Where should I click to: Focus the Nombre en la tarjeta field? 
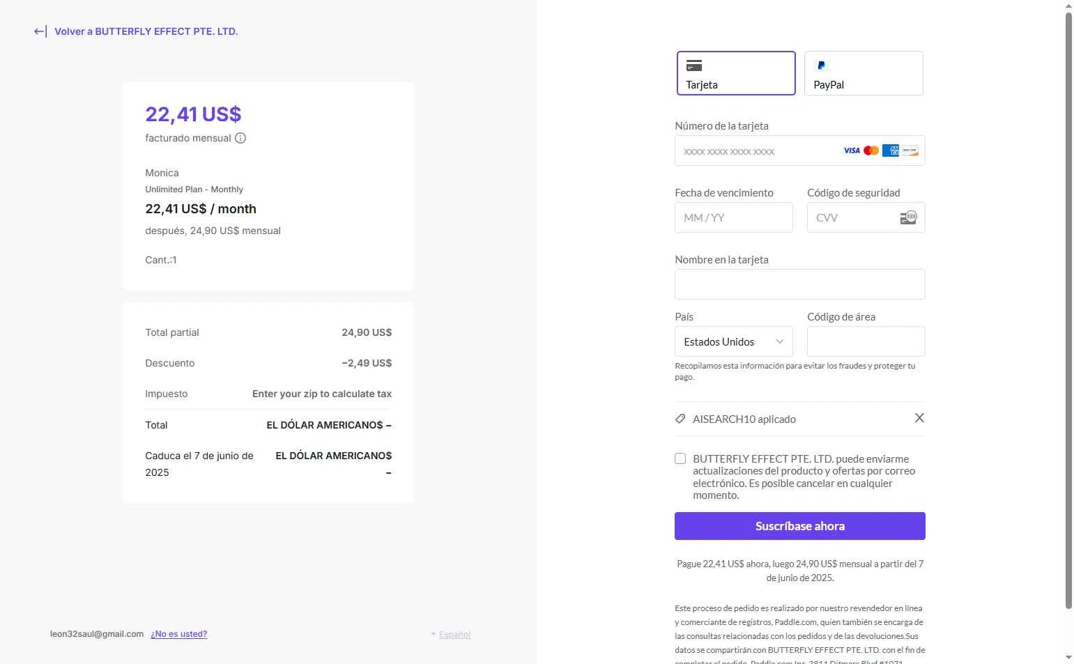pos(800,284)
